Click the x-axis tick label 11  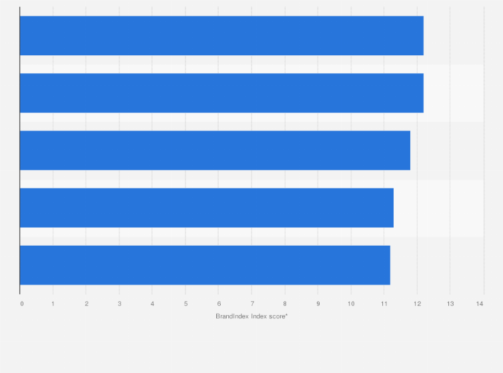384,304
